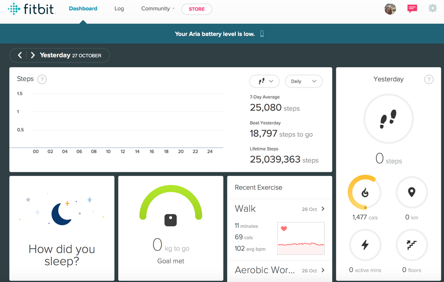Viewport: 444px width, 282px height.
Task: Open help for Steps tile
Action: click(x=42, y=79)
